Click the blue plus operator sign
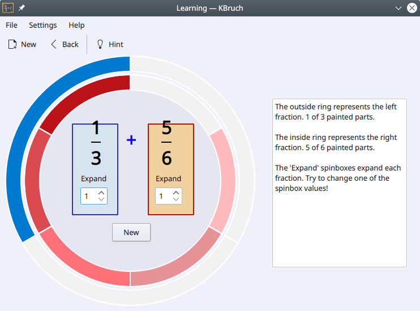The height and width of the screenshot is (311, 420). tap(131, 140)
